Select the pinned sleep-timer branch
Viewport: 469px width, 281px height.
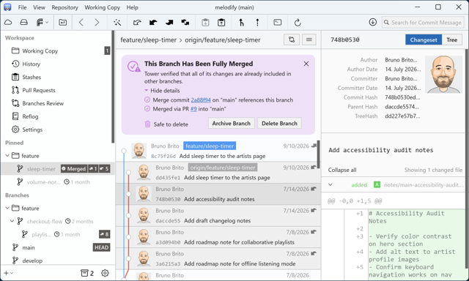59,169
